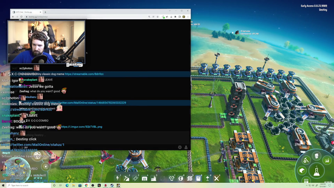The width and height of the screenshot is (334, 188).
Task: Select the conveyor belts build category
Action: [x=135, y=178]
